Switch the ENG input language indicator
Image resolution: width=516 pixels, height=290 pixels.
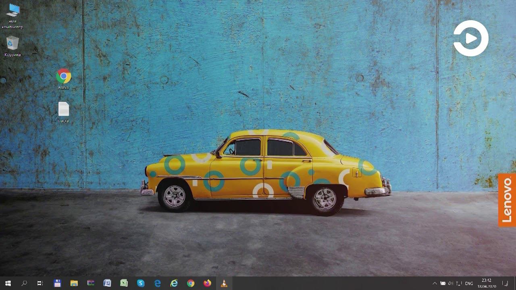click(469, 284)
